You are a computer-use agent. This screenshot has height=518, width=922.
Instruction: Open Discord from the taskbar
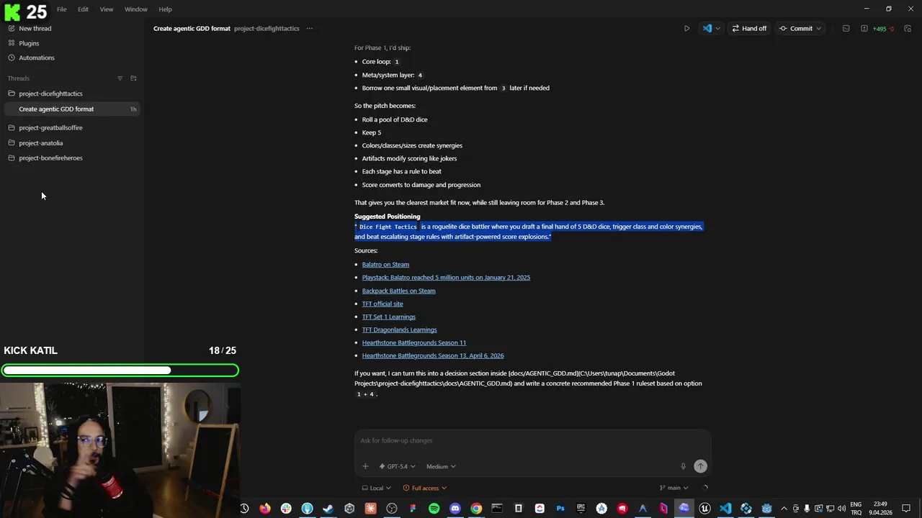coord(455,509)
